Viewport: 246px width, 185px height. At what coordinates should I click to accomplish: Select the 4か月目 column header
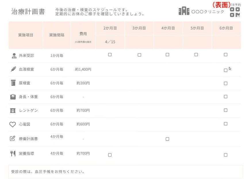[x=168, y=28]
